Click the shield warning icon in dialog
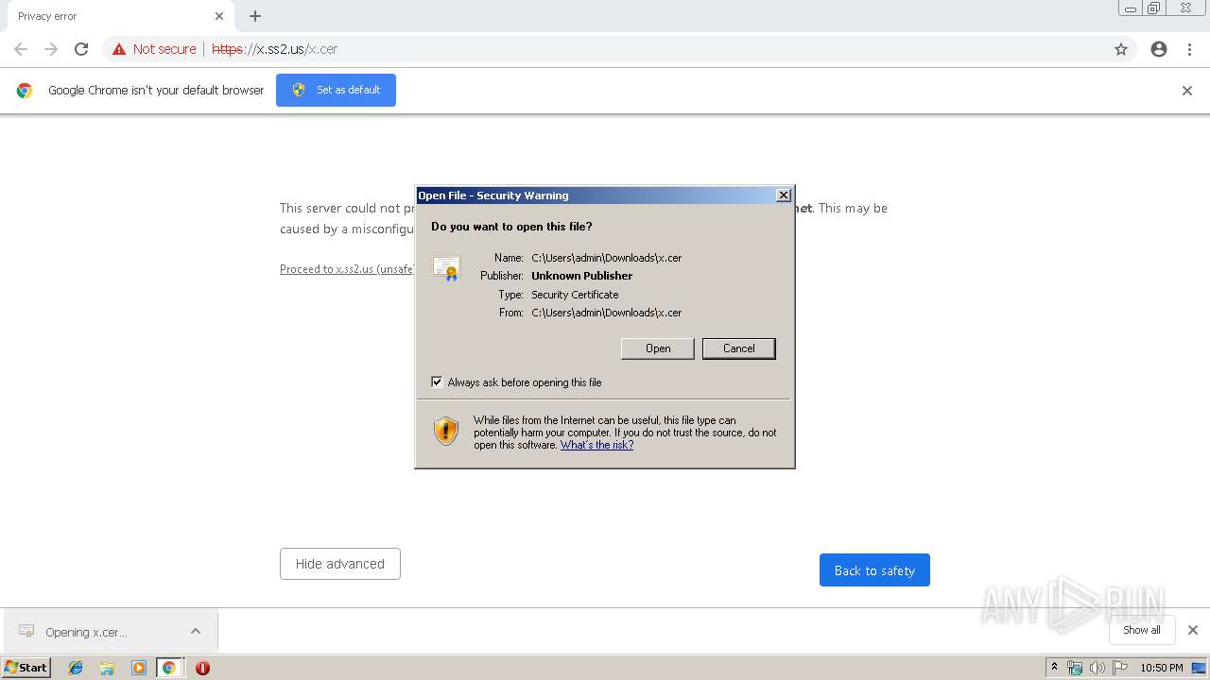1210x680 pixels. [x=446, y=432]
